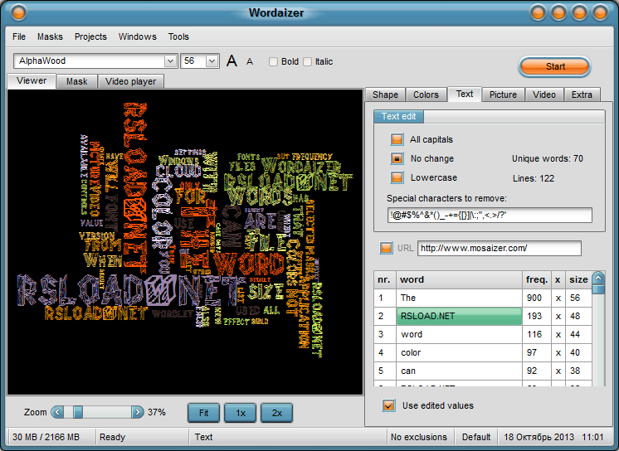Switch to the Mask tab
619x451 pixels.
pos(76,82)
